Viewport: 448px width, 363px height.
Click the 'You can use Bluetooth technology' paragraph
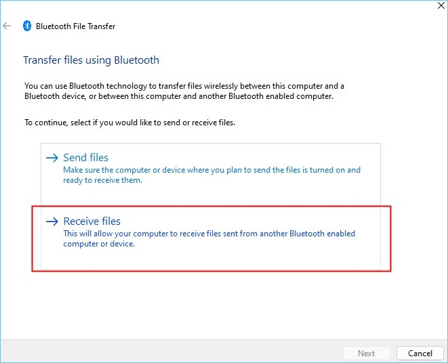pyautogui.click(x=184, y=91)
